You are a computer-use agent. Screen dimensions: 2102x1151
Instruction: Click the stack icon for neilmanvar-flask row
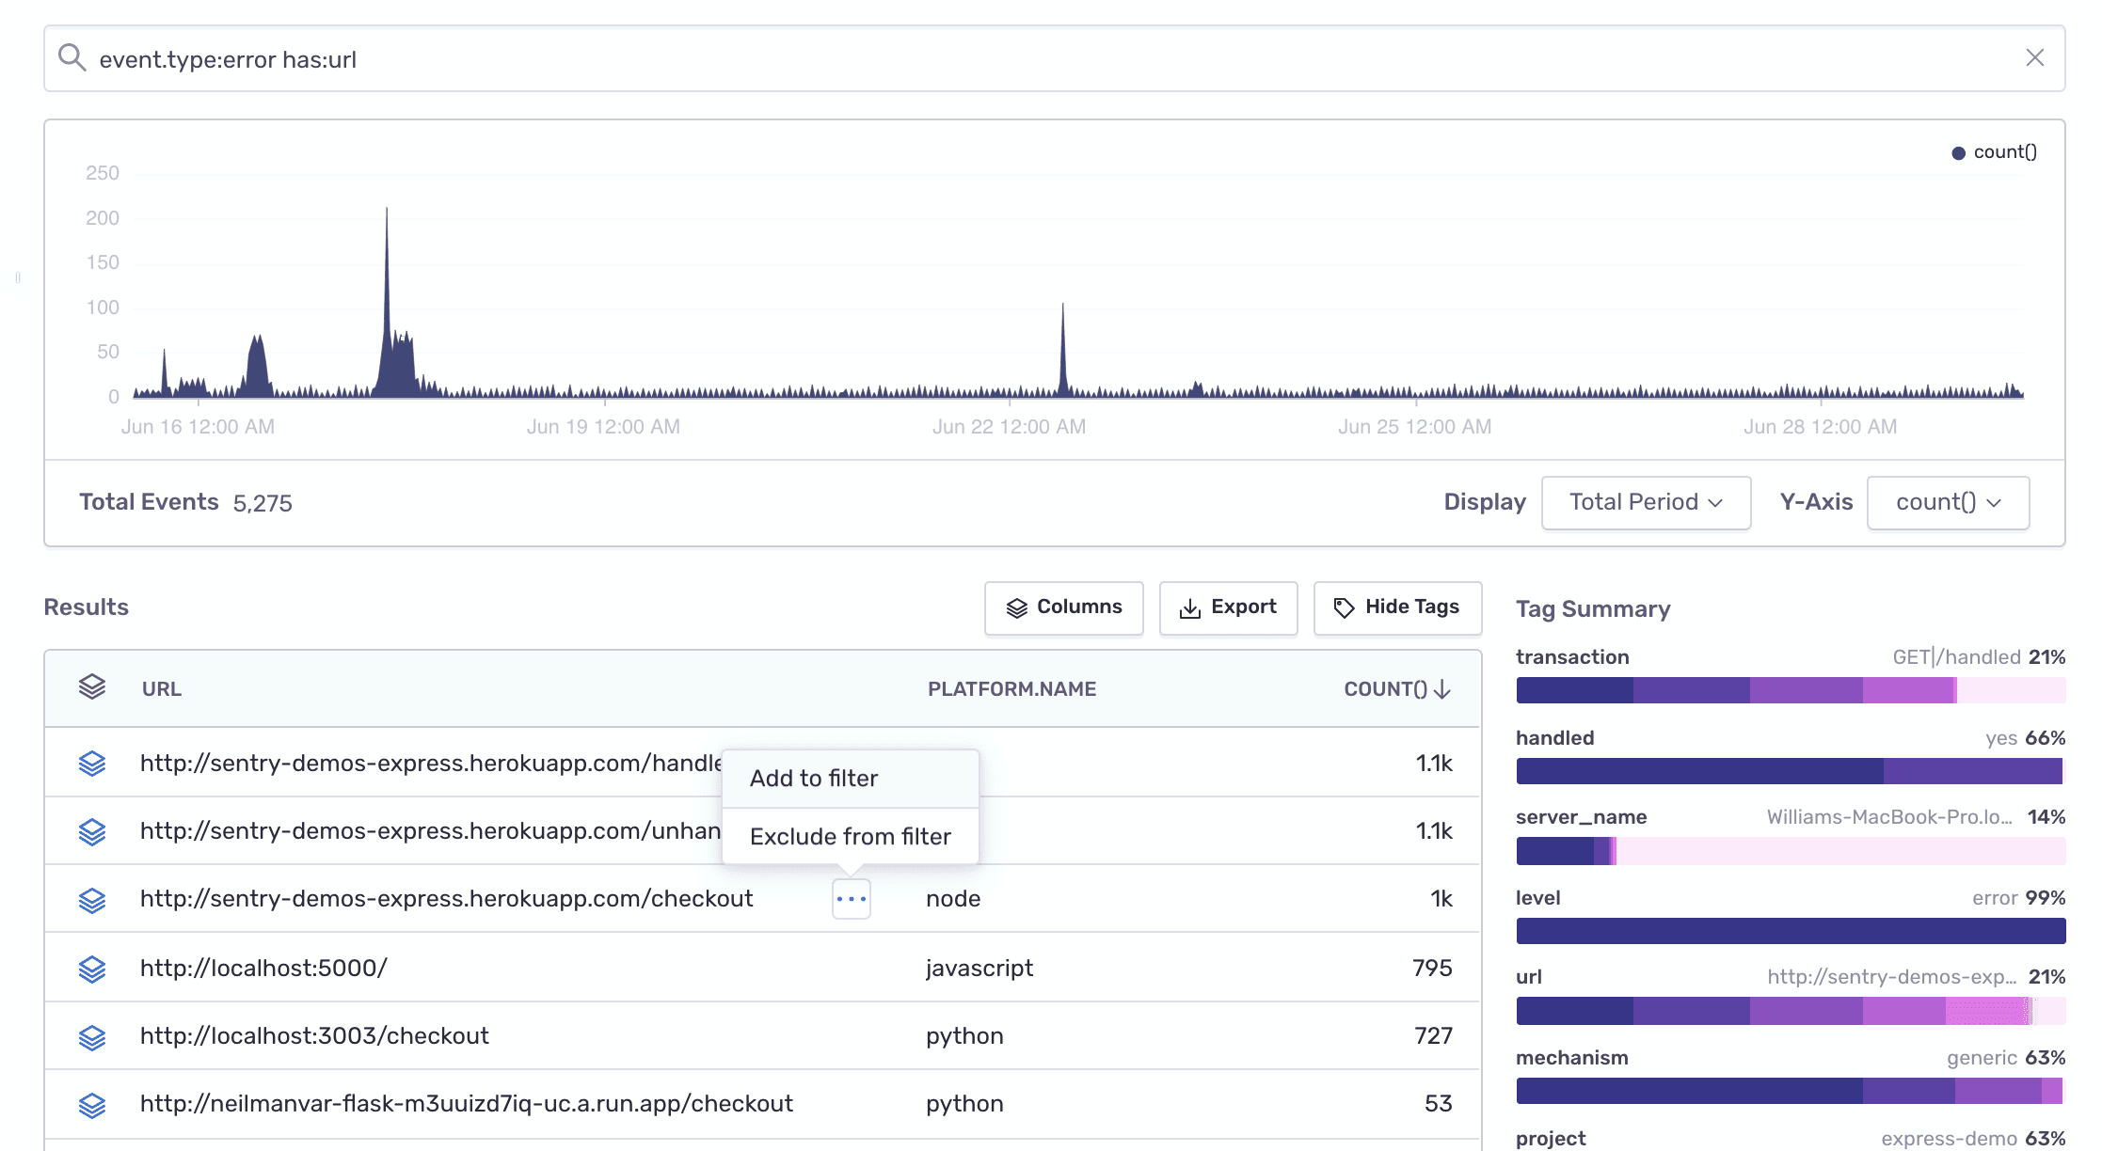(x=92, y=1105)
